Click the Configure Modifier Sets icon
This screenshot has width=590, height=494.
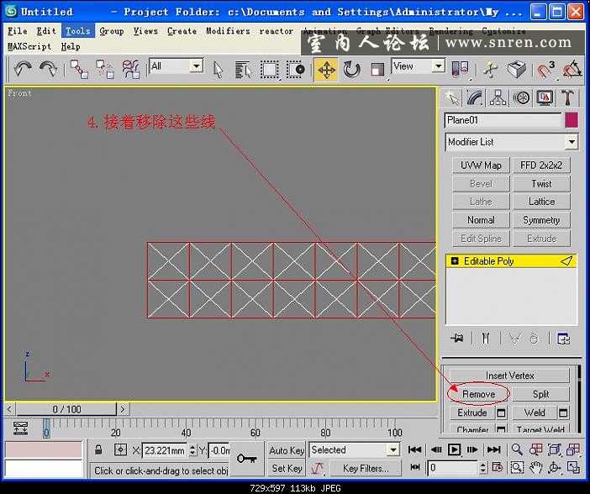tap(563, 338)
